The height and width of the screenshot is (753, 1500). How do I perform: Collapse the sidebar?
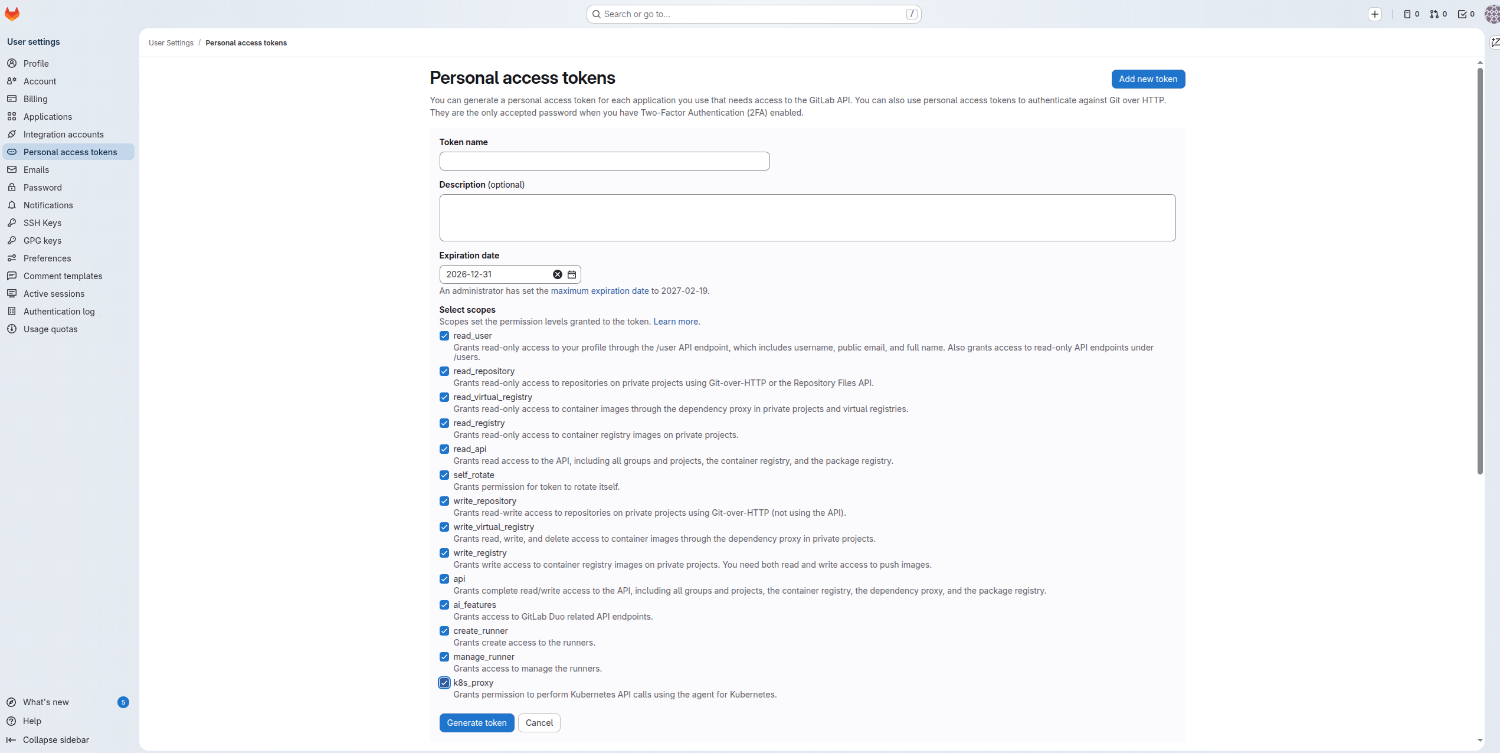tap(55, 739)
